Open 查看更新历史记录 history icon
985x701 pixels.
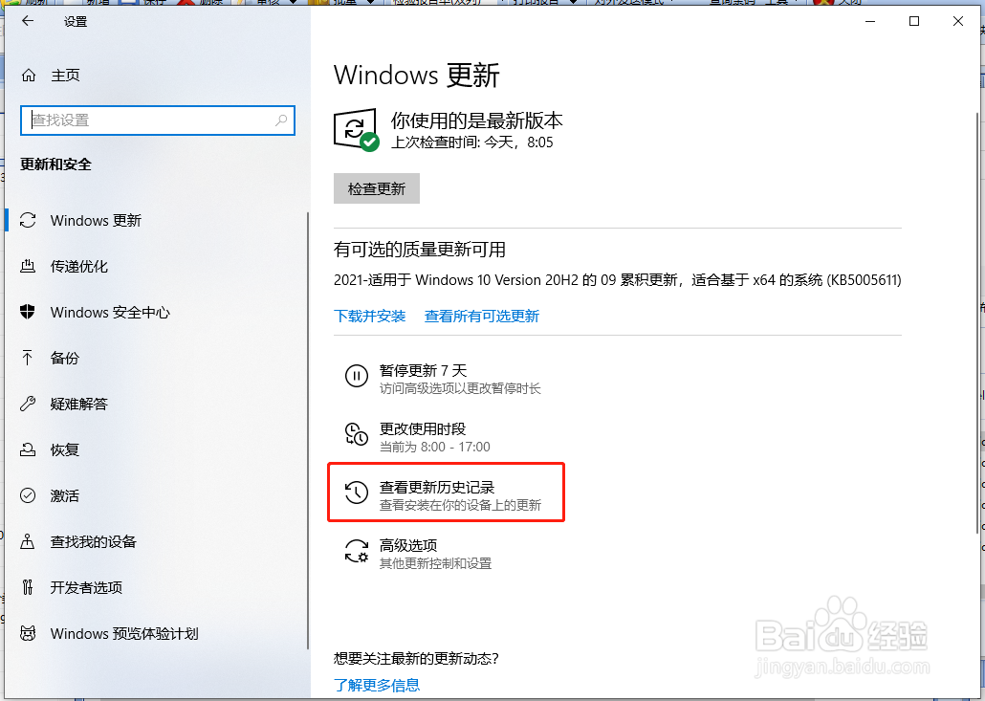356,493
